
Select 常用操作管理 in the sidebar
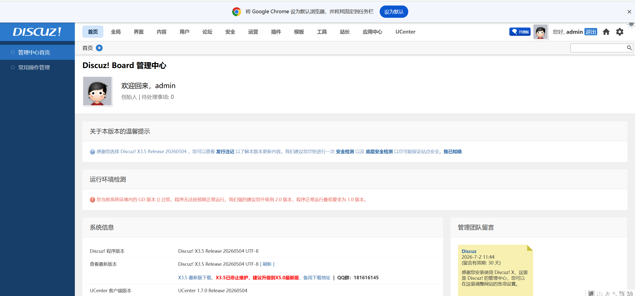[x=37, y=67]
